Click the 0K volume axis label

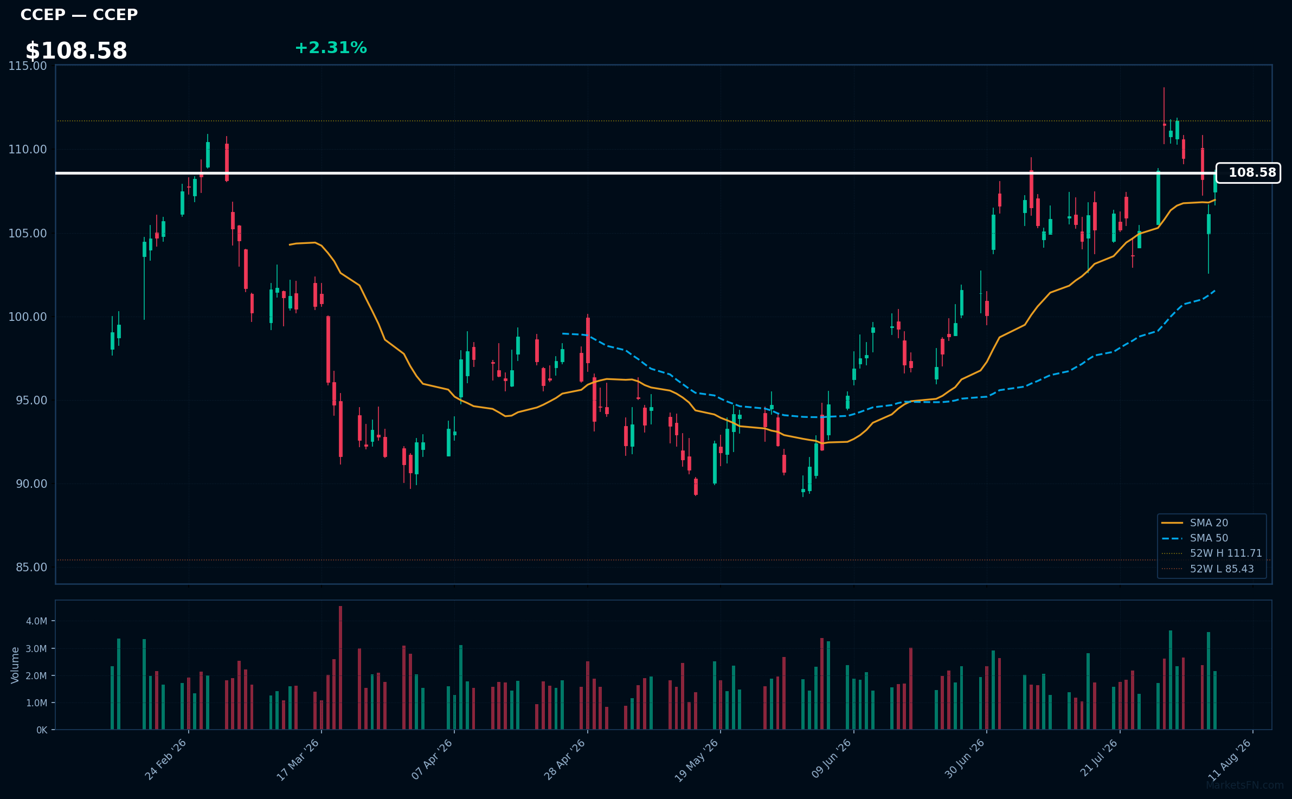tap(42, 730)
